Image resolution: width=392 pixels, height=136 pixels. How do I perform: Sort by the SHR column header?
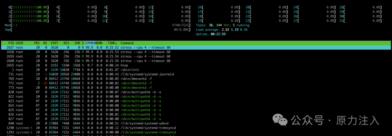click(x=77, y=43)
